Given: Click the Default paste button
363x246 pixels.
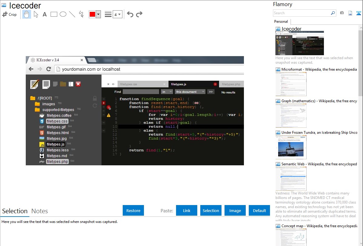Looking at the screenshot, I should click(x=259, y=211).
